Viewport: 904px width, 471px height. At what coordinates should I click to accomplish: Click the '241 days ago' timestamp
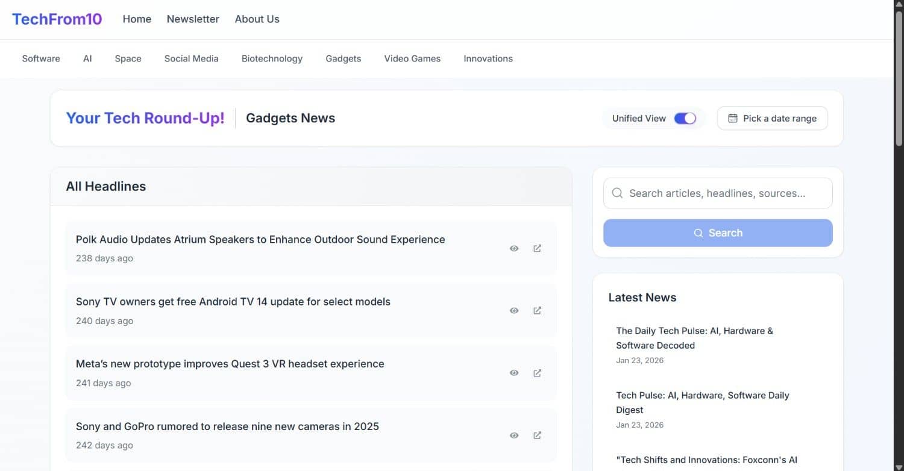pyautogui.click(x=103, y=383)
